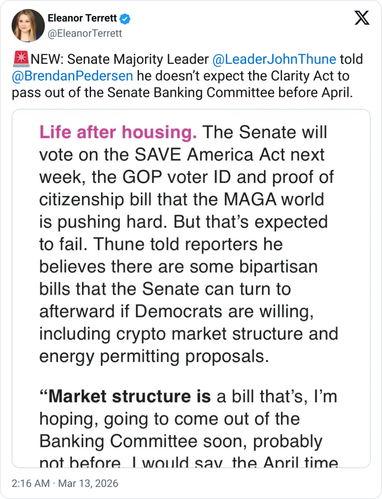Click the red siren emoji
The height and width of the screenshot is (499, 382).
[21, 59]
